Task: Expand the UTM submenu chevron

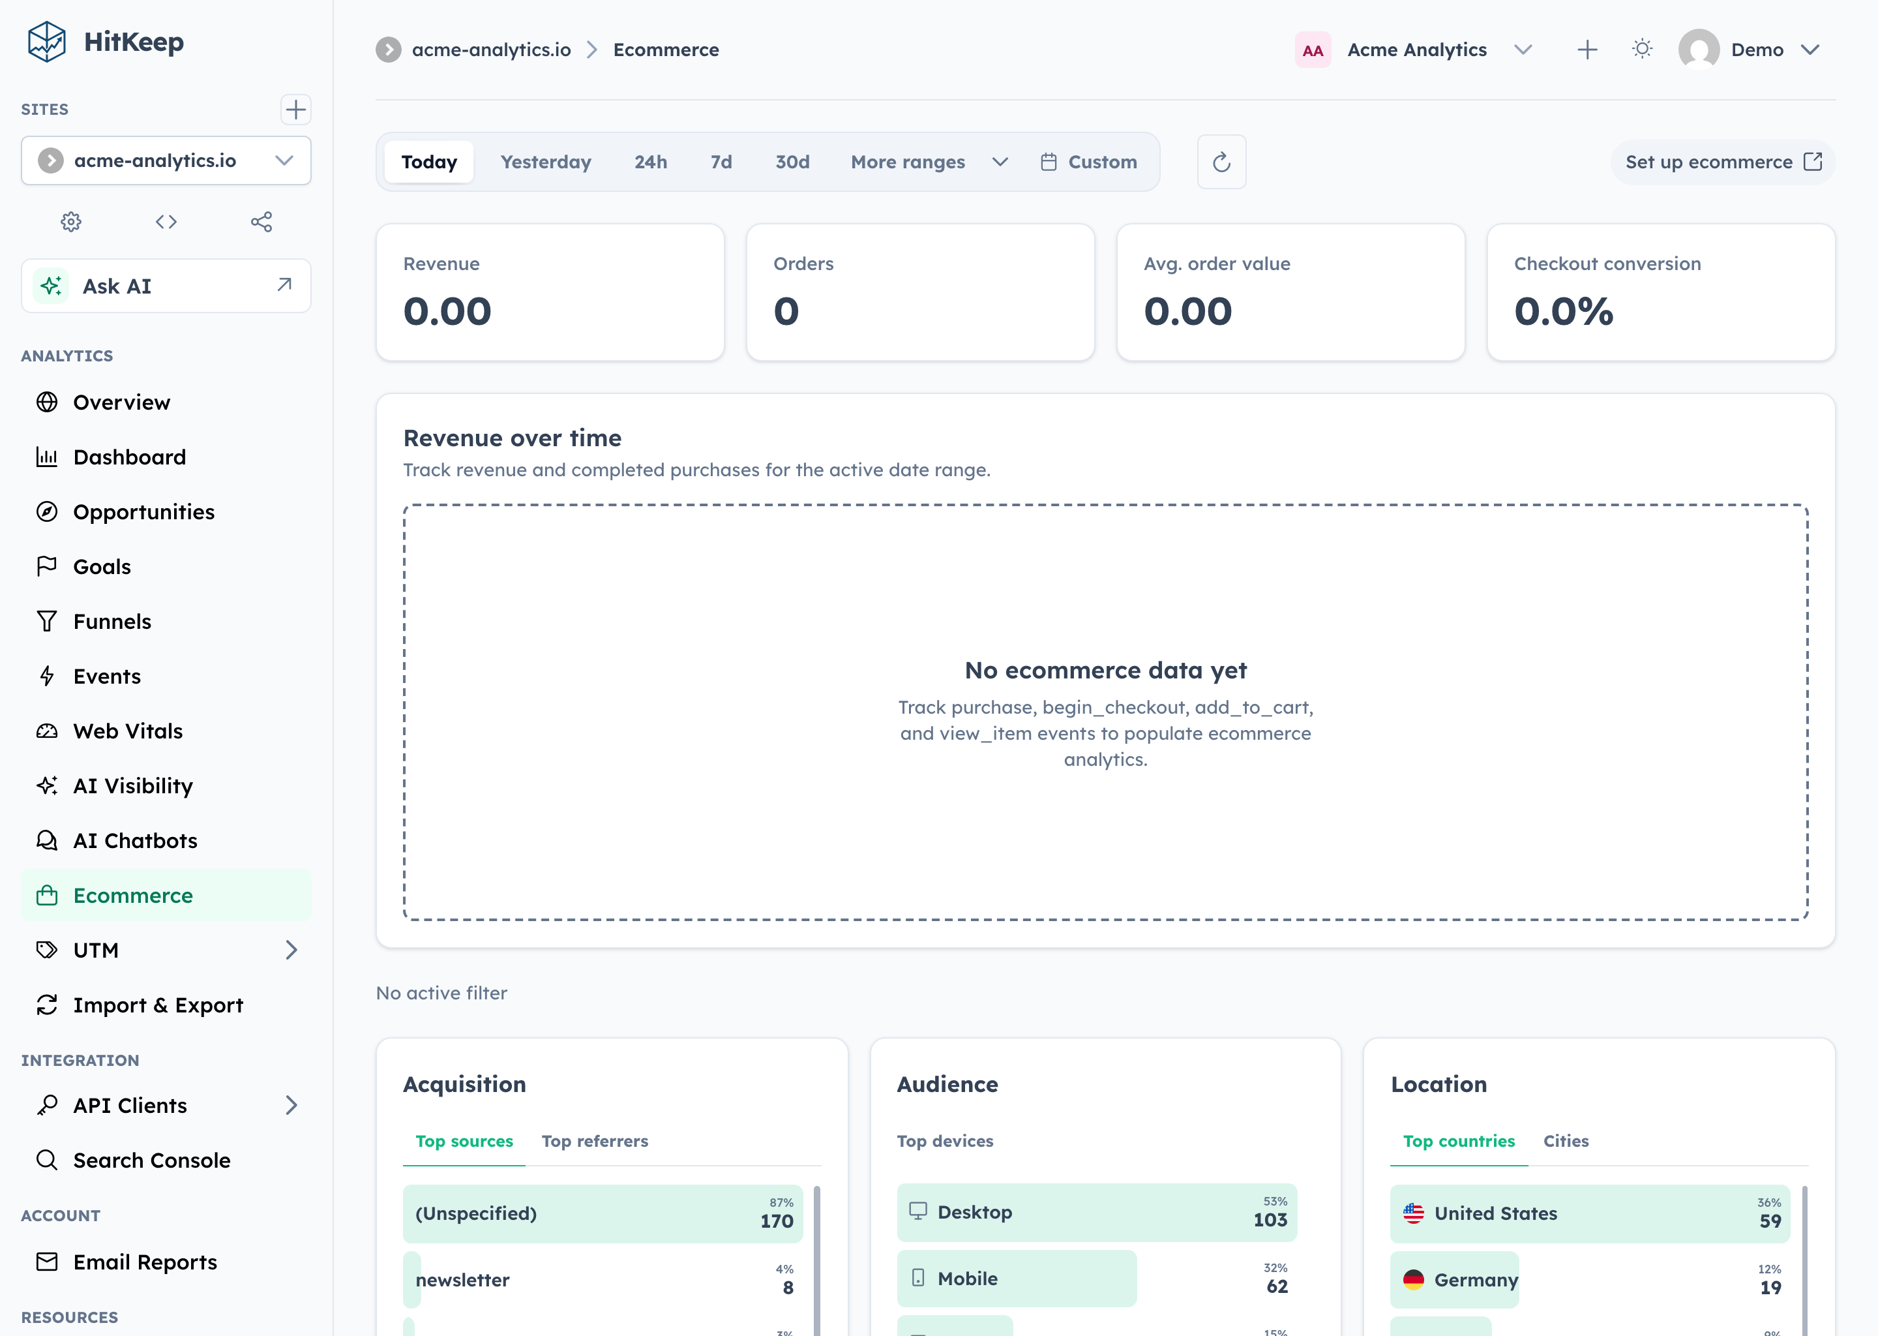Action: point(291,950)
